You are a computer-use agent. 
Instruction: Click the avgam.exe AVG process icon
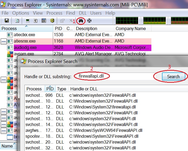(10, 54)
